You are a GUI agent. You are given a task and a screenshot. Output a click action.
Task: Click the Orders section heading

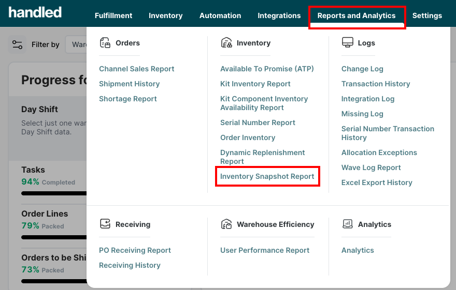pyautogui.click(x=127, y=43)
